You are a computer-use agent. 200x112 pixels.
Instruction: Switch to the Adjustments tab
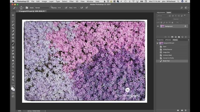point(161,12)
